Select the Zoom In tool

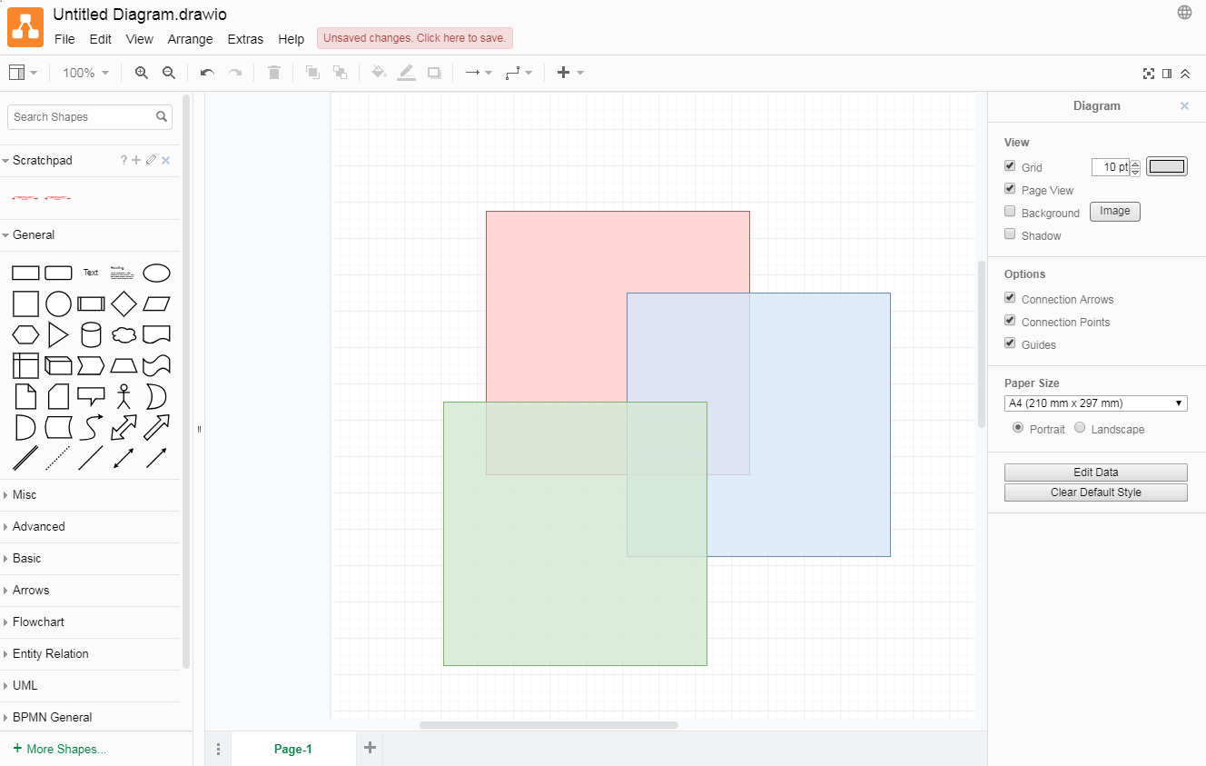click(141, 72)
